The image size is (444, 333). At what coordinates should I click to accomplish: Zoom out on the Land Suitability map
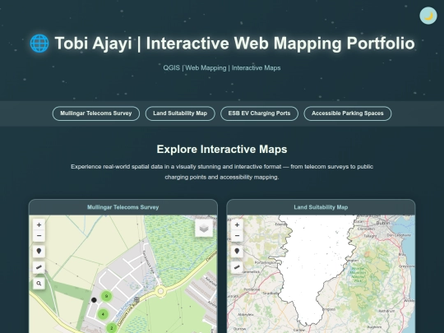coord(238,236)
